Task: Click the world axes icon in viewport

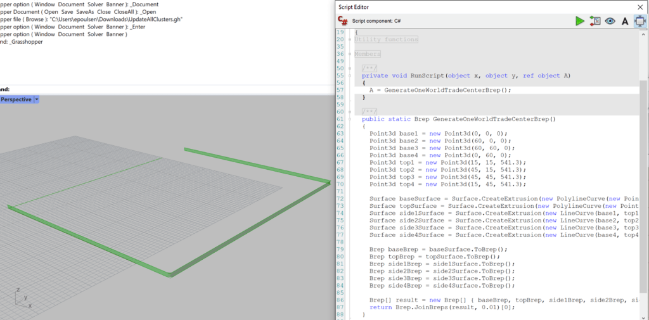Action: click(21, 298)
